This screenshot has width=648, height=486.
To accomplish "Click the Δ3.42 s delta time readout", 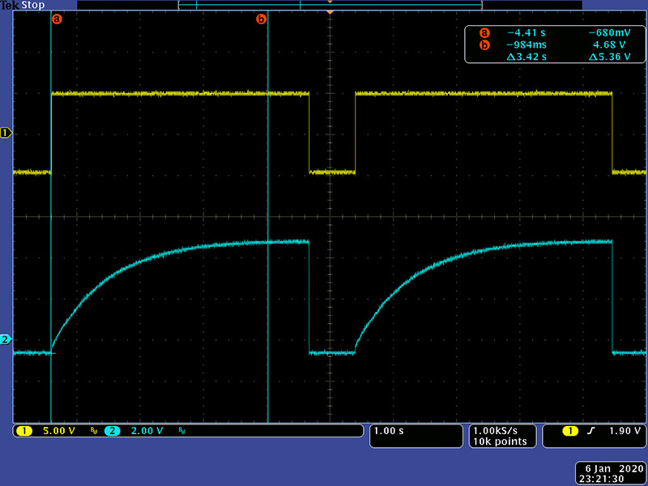I will click(x=526, y=58).
